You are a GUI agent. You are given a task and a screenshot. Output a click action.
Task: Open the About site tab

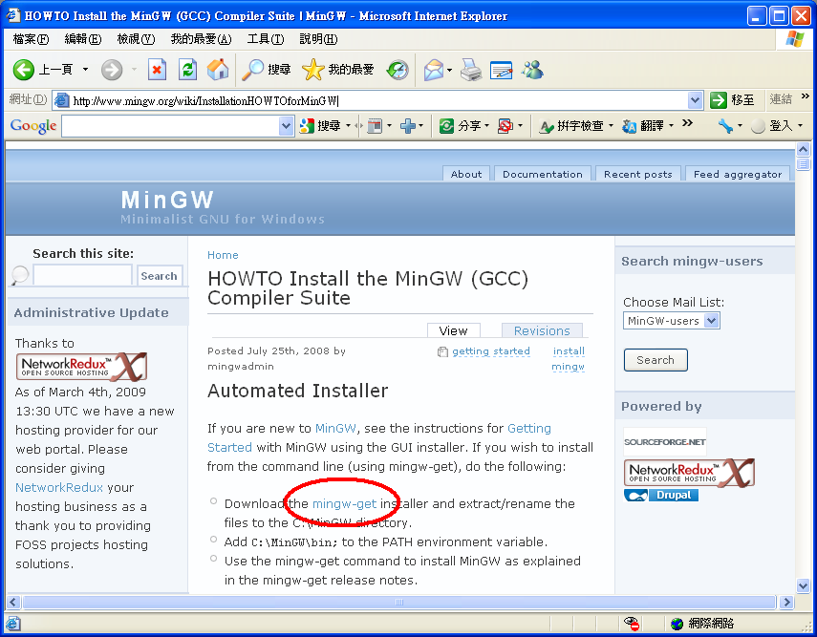[x=466, y=174]
